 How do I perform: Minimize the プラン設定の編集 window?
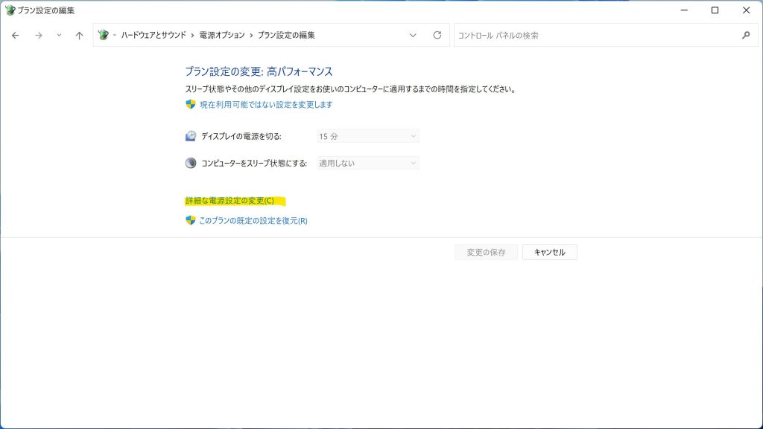pyautogui.click(x=684, y=10)
